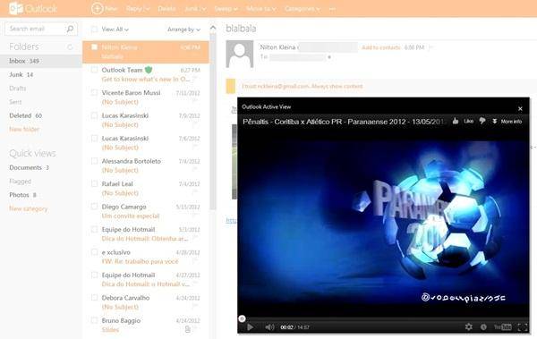Open the View: All dropdown

tap(115, 30)
